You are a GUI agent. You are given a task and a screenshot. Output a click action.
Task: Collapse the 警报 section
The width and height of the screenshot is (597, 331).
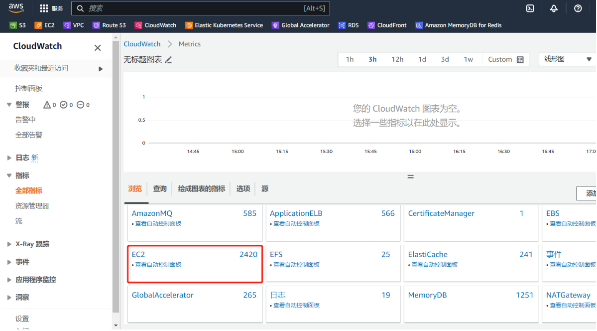coord(9,105)
